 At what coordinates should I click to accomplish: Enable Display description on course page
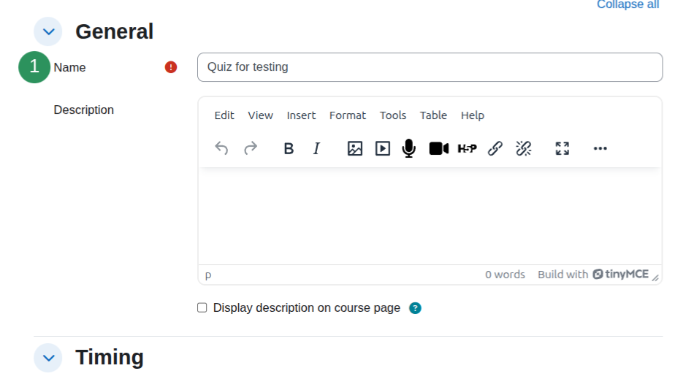coord(202,307)
